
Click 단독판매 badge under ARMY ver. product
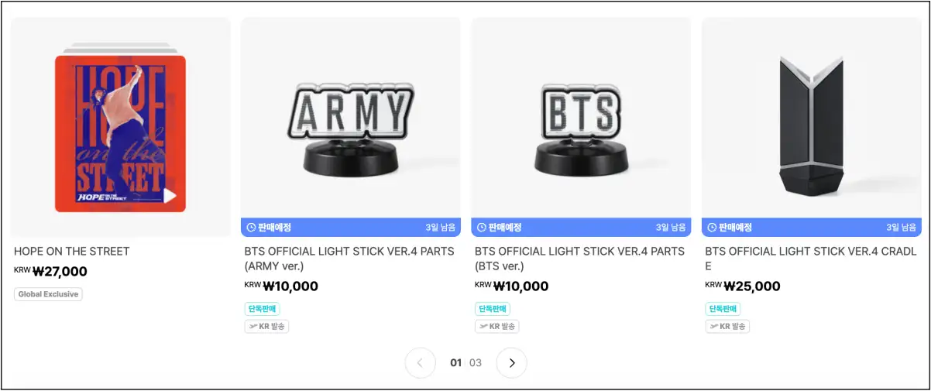263,309
